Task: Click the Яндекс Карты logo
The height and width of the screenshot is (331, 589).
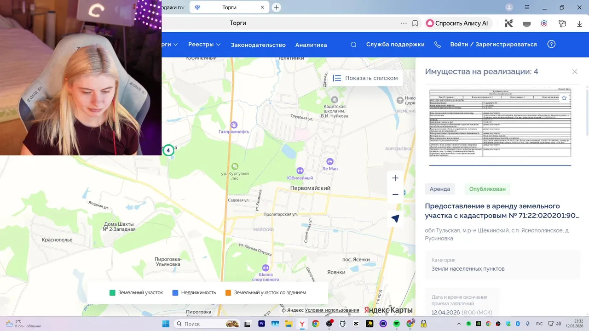Action: click(x=388, y=310)
